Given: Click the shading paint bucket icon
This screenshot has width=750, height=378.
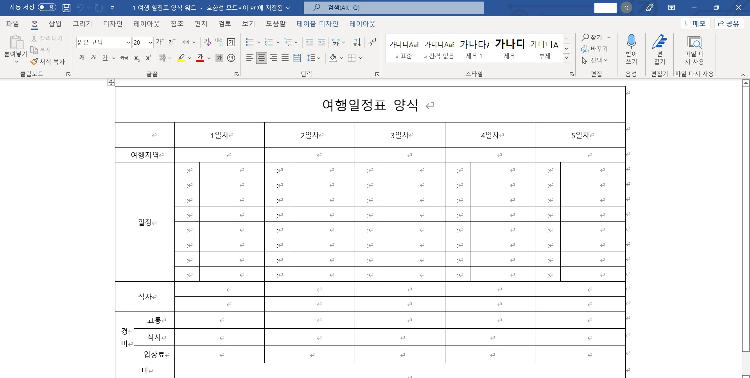Looking at the screenshot, I should click(x=333, y=58).
